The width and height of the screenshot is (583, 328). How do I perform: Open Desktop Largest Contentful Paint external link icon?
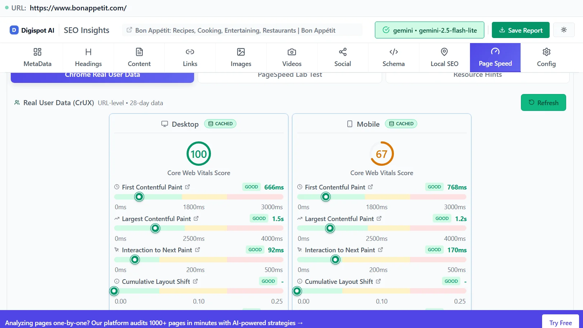click(x=196, y=218)
